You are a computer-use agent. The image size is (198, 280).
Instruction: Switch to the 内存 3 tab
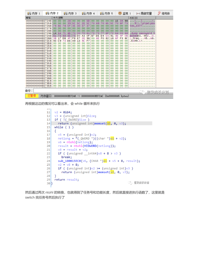[x=70, y=13]
